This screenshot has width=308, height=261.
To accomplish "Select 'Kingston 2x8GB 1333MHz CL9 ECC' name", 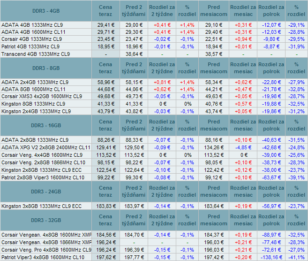I will pyautogui.click(x=41, y=170).
